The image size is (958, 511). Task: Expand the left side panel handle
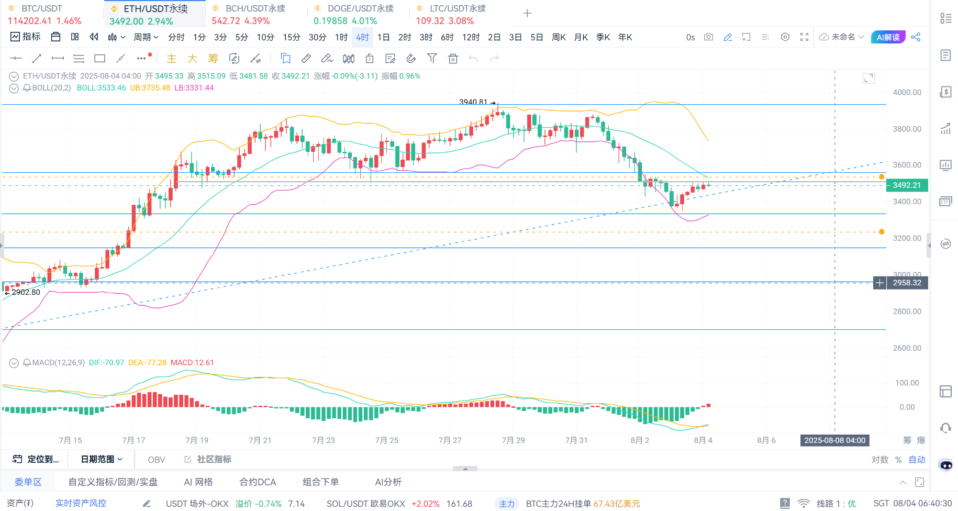coord(2,246)
